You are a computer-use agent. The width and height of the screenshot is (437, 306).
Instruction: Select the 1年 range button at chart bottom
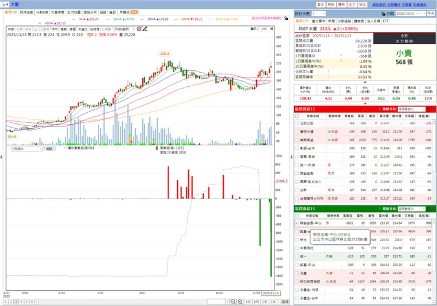click(x=265, y=301)
